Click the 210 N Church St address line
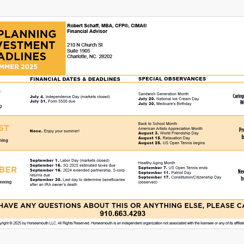The height and width of the screenshot is (244, 244). click(x=85, y=45)
